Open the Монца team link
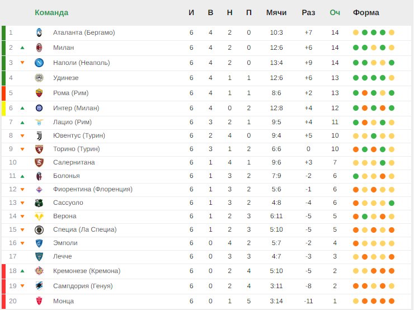 coord(63,301)
